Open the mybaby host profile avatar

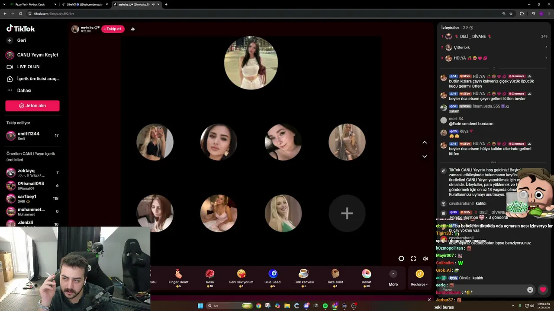click(75, 29)
